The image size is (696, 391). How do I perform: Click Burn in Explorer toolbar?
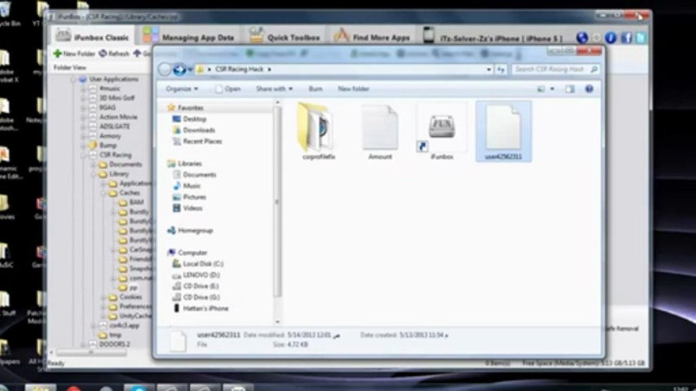pos(315,89)
